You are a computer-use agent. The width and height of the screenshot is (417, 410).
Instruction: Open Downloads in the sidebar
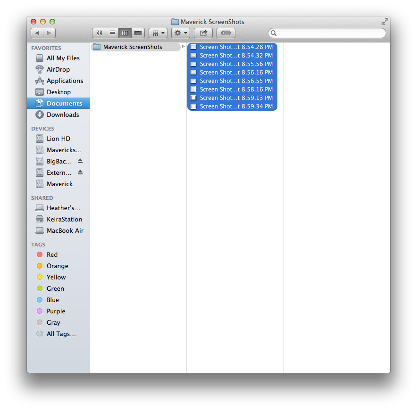click(x=62, y=115)
